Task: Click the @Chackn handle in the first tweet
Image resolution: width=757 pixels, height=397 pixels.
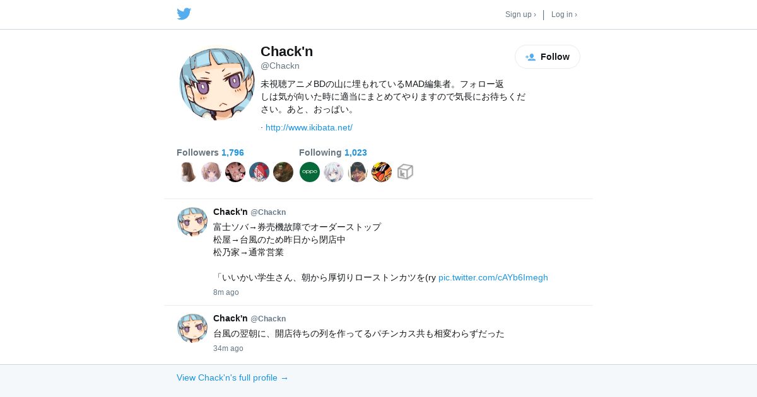Action: [x=268, y=212]
